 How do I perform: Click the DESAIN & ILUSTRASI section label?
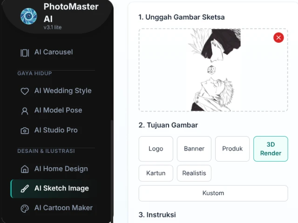(x=46, y=151)
